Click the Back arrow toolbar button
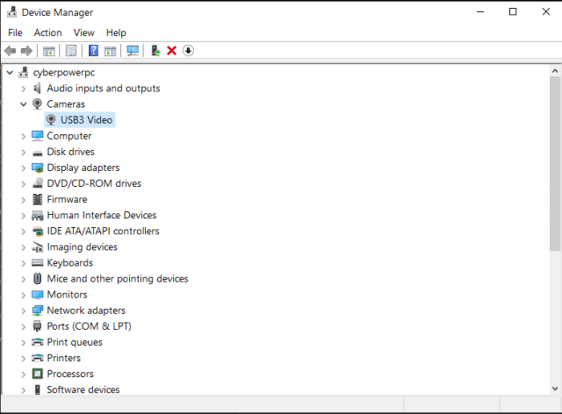The height and width of the screenshot is (414, 562). point(11,51)
